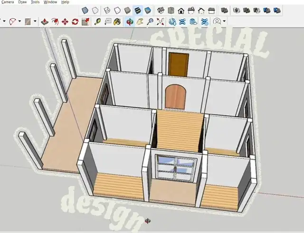Click the Zoom Extents icon
Image resolution: width=304 pixels, height=233 pixels.
pos(161,21)
